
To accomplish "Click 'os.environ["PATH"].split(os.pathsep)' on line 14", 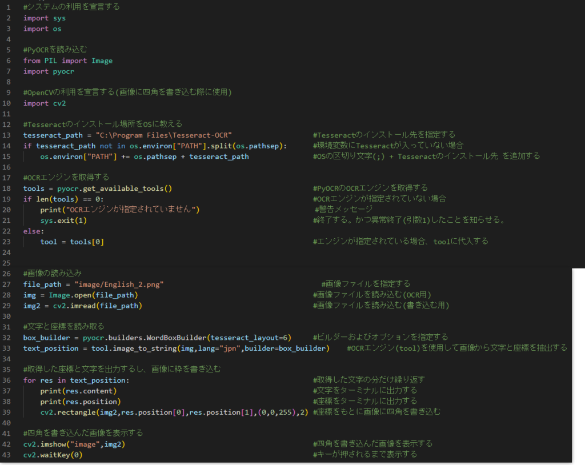I will 207,146.
